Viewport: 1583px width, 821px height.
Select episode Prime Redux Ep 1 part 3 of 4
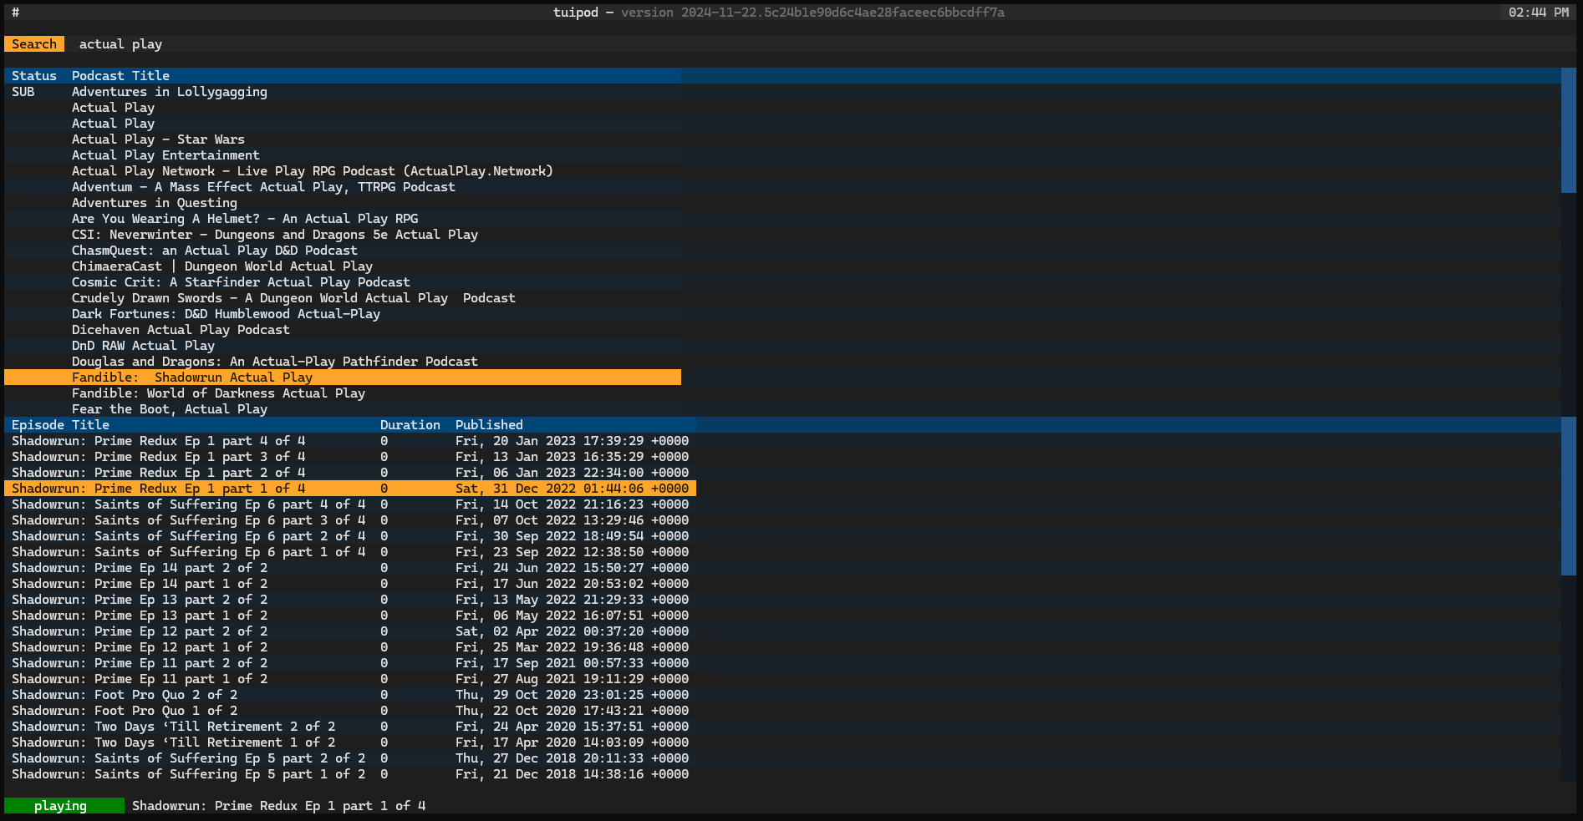[x=350, y=457]
